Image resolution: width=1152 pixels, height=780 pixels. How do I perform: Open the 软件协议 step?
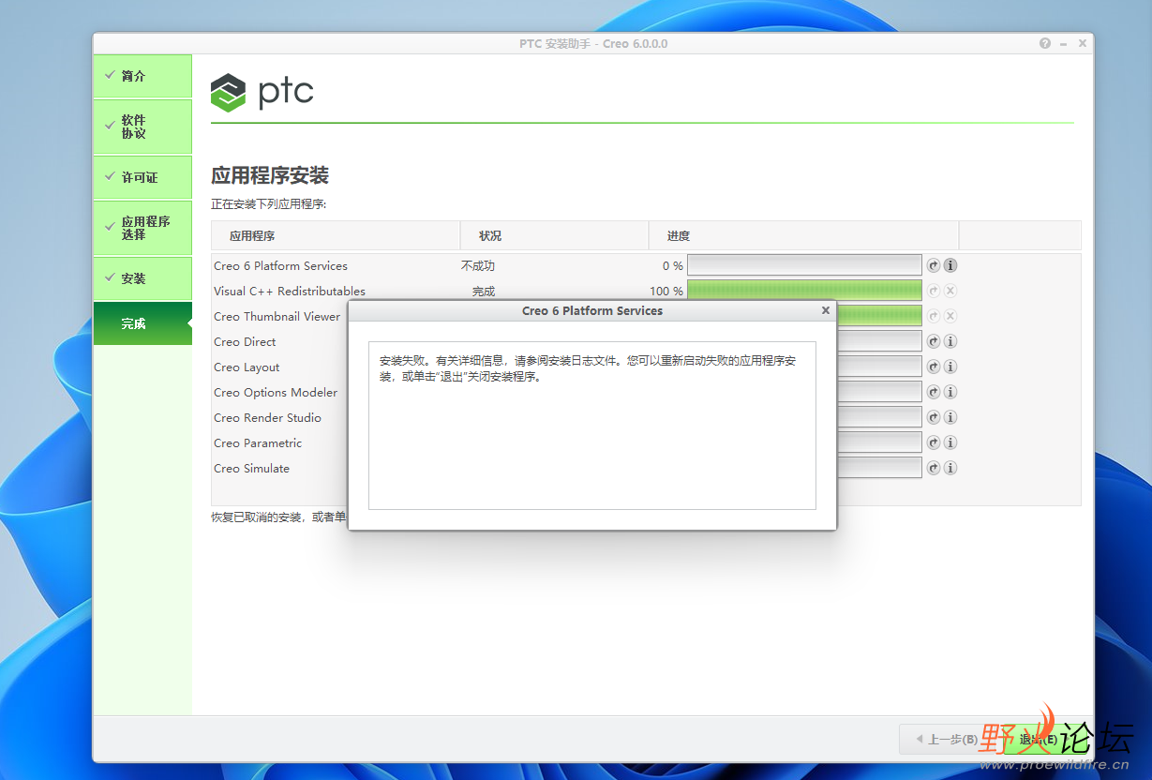click(142, 127)
